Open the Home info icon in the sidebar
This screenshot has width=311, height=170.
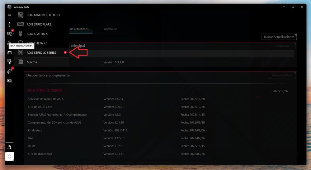(9, 24)
